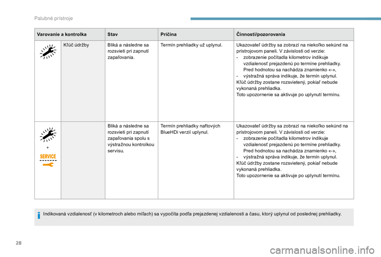Viewport: 381px width, 257px height.
Task: Click the carmanualsonline.info watermark link
Action: click(322, 250)
